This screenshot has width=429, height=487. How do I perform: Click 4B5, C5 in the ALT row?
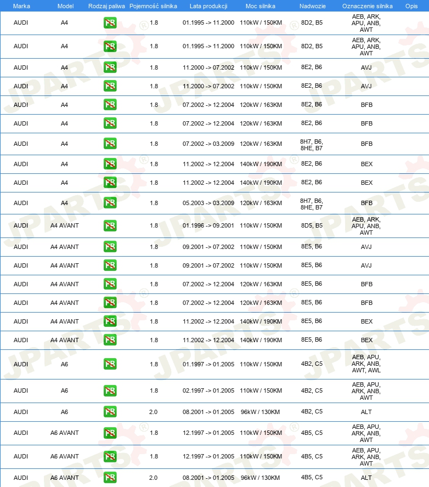point(312,477)
